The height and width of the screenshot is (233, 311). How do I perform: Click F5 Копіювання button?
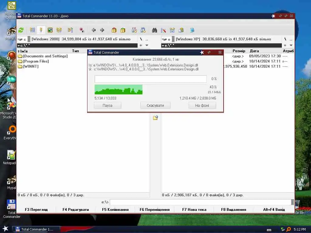click(115, 210)
